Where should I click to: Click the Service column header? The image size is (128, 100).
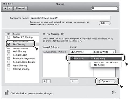(x=26, y=34)
